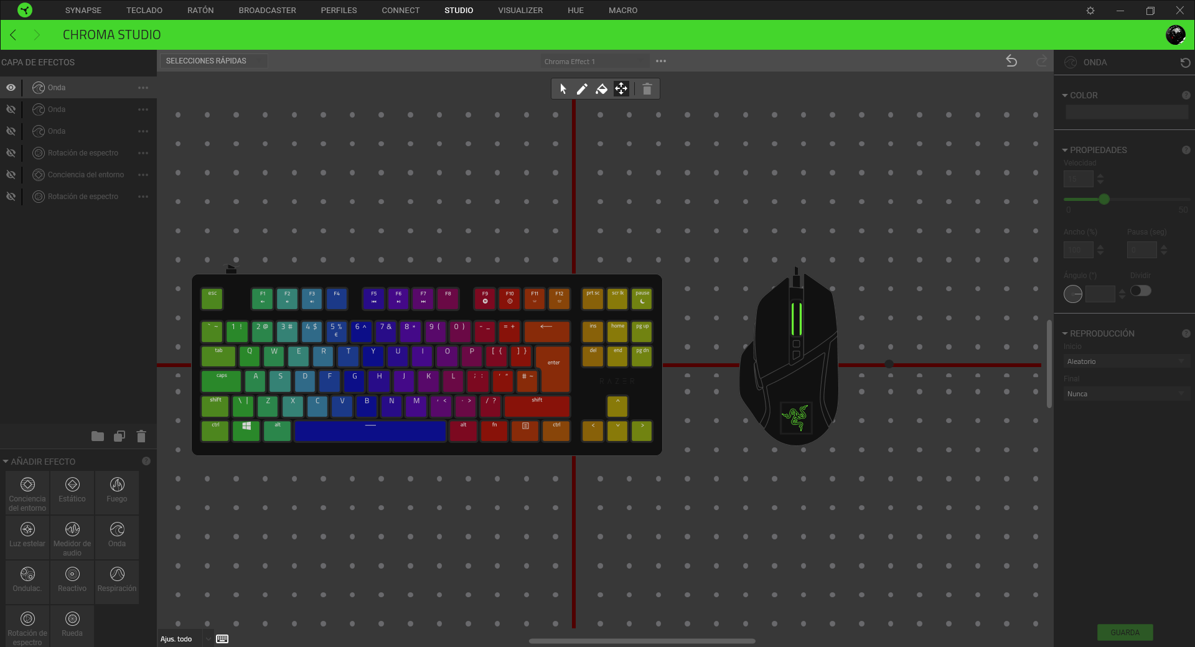This screenshot has width=1195, height=647.
Task: Open SELECCIONES RÁPIDAS
Action: 213,61
